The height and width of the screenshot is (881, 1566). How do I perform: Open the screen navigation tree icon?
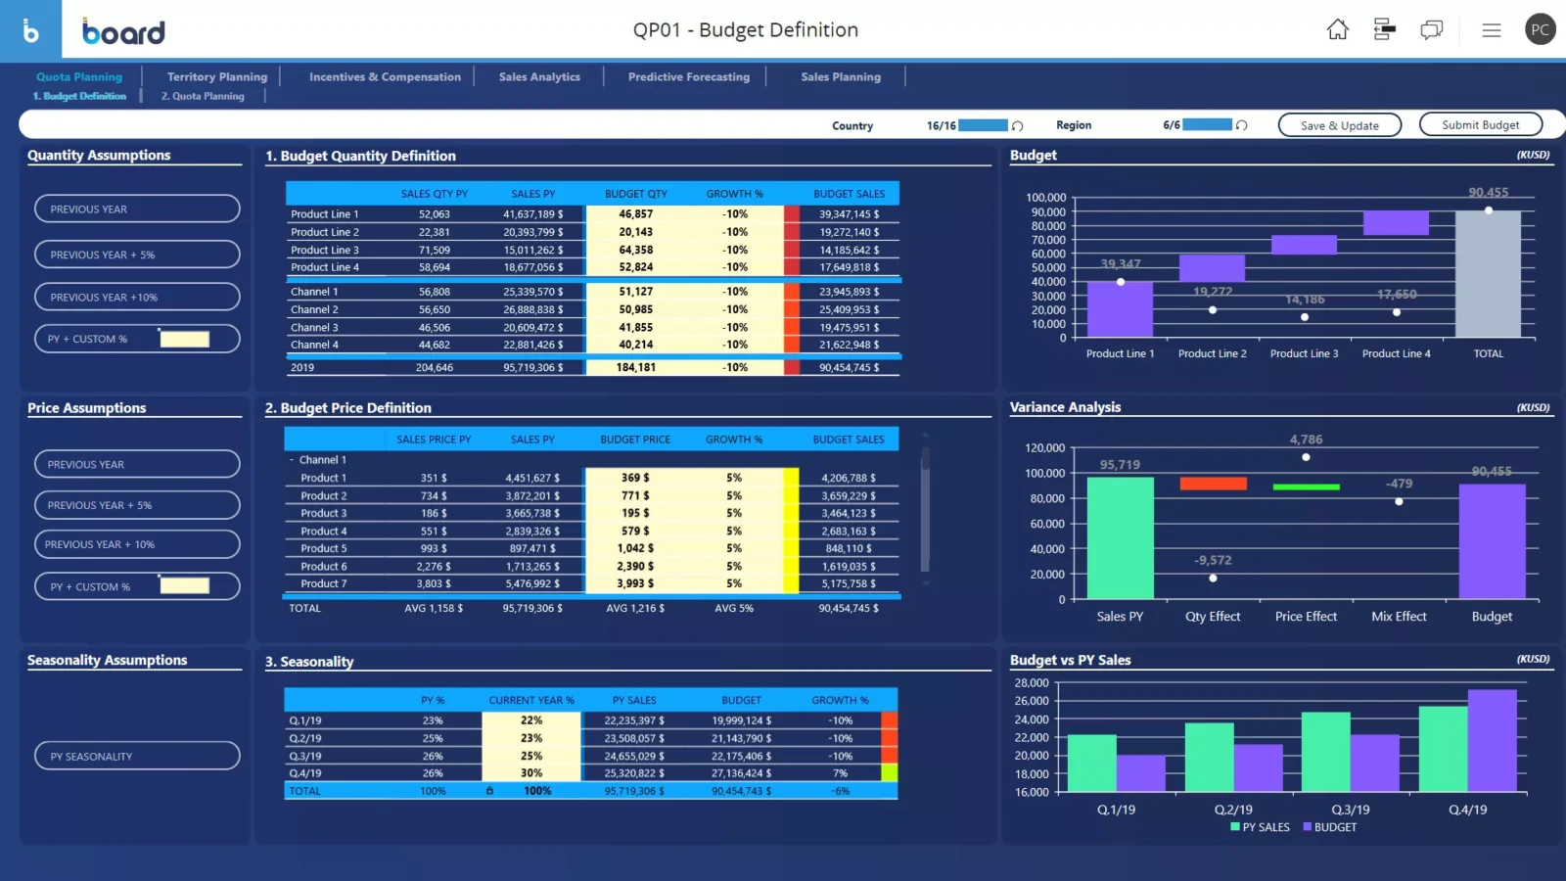coord(1384,29)
